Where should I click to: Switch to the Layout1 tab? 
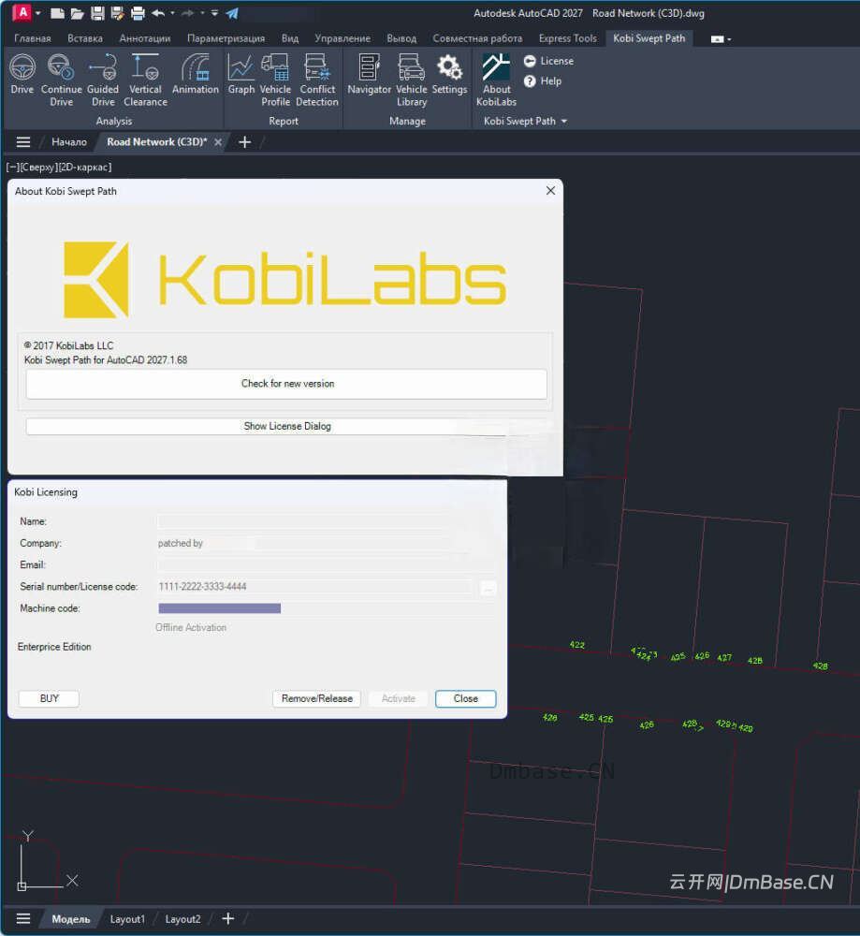(x=127, y=919)
